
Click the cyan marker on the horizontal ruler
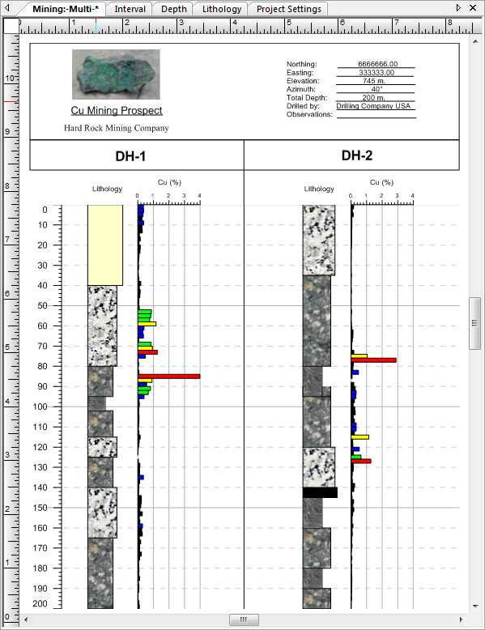click(96, 26)
